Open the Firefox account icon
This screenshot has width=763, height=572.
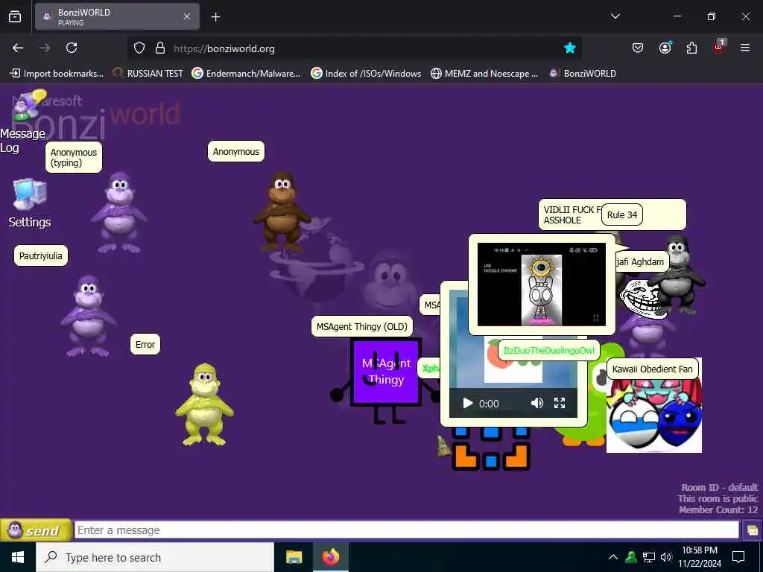[x=665, y=48]
